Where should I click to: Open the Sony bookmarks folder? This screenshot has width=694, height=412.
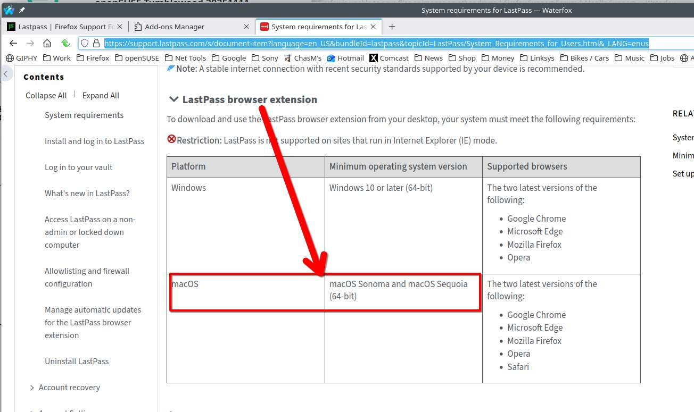tap(265, 58)
